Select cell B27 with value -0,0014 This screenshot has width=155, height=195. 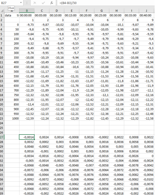point(27,137)
